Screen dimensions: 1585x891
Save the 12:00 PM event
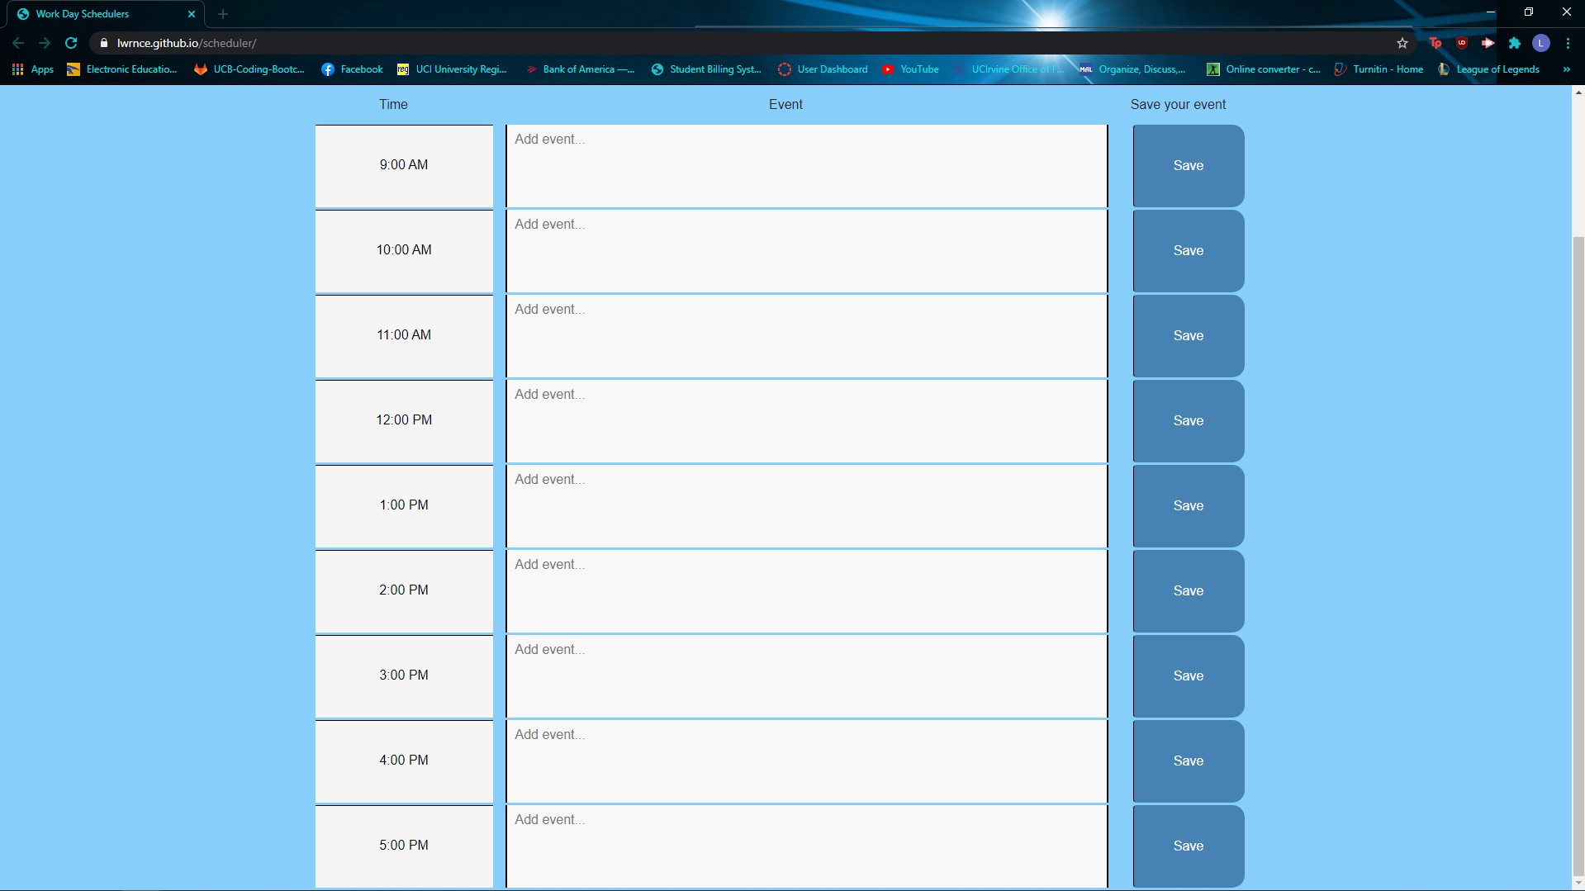tap(1189, 421)
